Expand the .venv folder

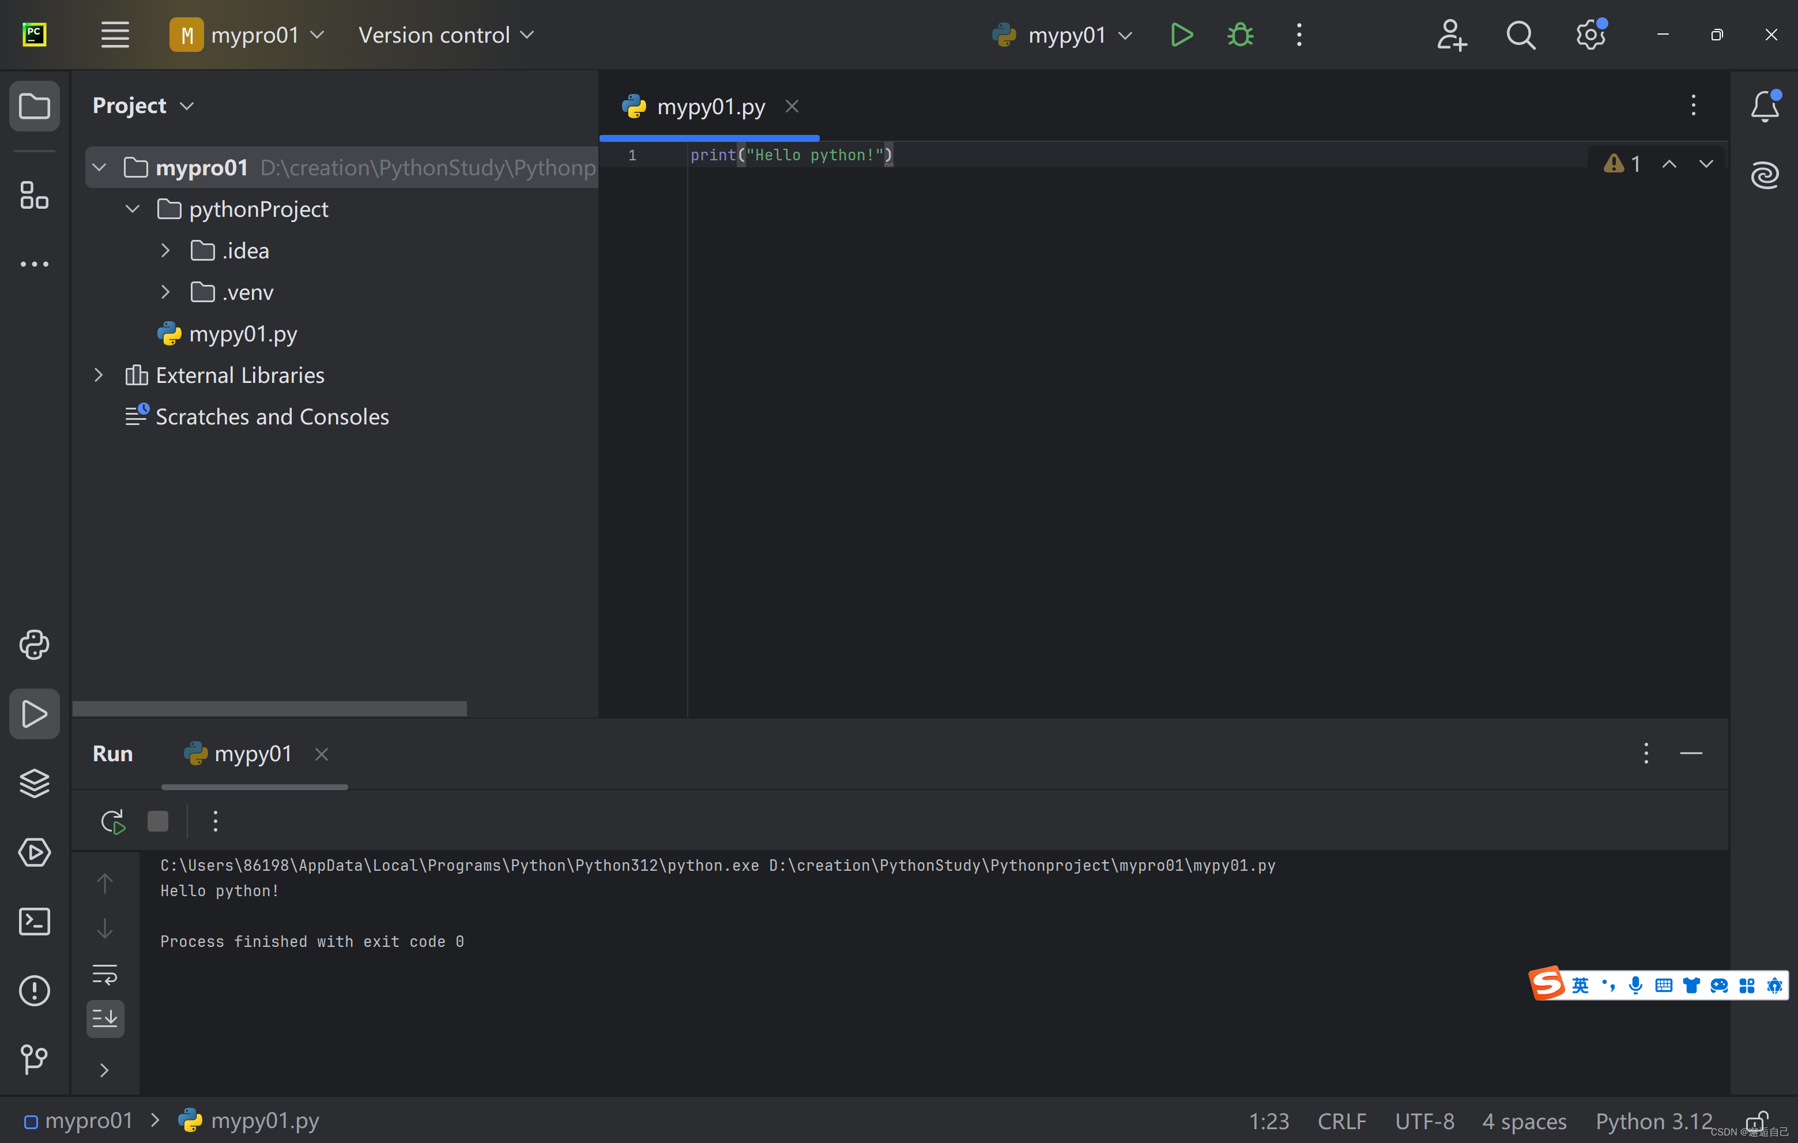click(166, 292)
